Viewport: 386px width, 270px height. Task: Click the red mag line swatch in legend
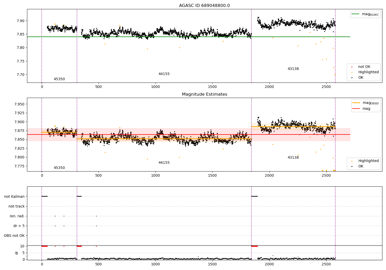coord(356,109)
